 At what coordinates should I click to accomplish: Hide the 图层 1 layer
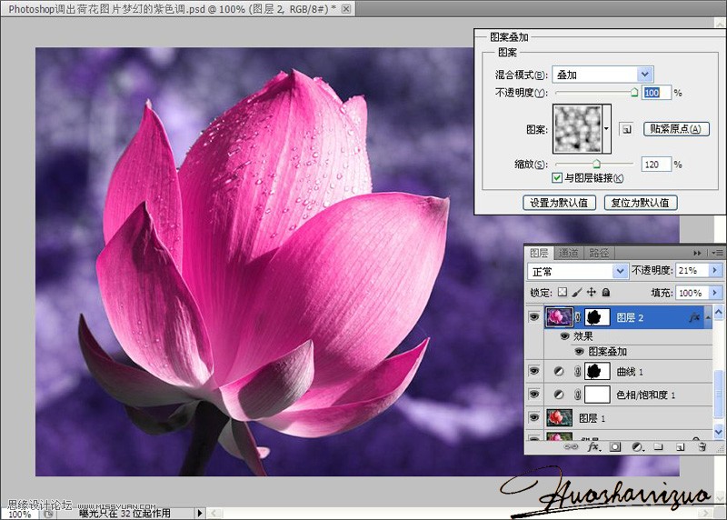coord(534,417)
